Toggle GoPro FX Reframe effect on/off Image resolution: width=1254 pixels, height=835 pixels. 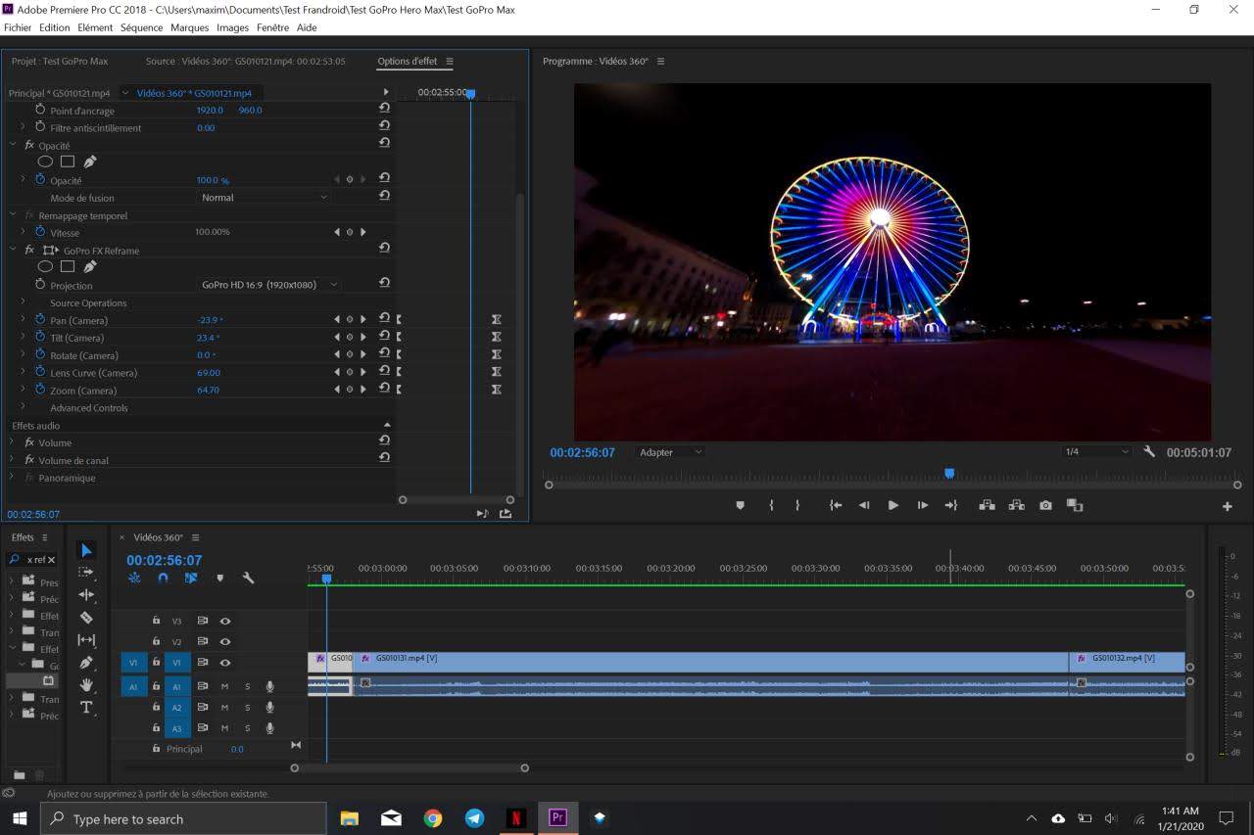[29, 250]
